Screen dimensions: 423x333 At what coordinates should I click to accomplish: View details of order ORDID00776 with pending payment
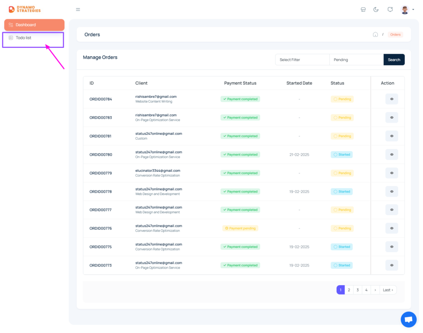[392, 228]
